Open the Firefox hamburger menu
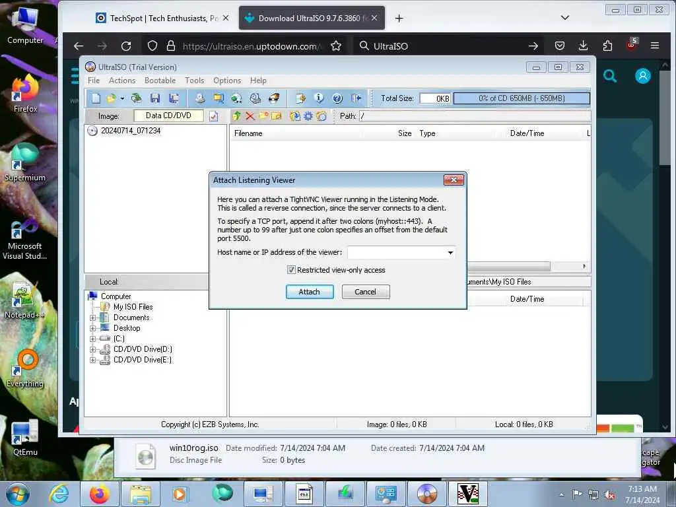Viewport: 676px width, 507px height. tap(655, 46)
